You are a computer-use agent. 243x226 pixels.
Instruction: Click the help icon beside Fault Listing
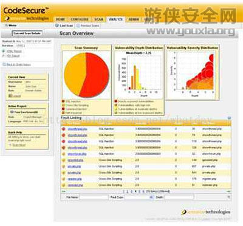[229, 118]
